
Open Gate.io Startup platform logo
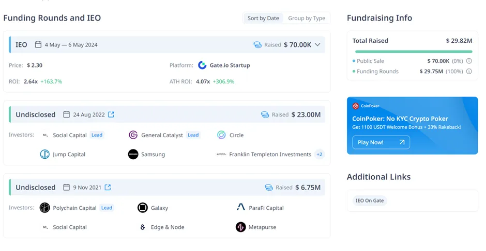click(202, 65)
